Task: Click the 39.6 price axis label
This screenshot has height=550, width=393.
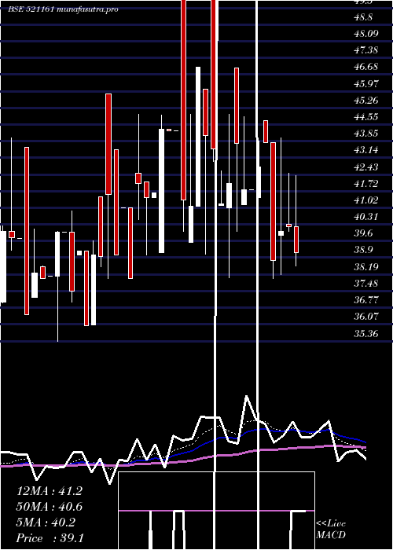Action: pos(363,233)
